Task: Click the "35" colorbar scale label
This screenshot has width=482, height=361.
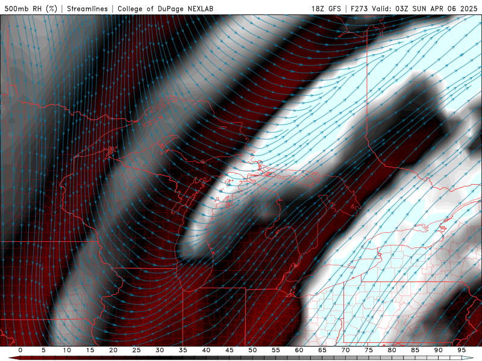Action: (x=183, y=350)
